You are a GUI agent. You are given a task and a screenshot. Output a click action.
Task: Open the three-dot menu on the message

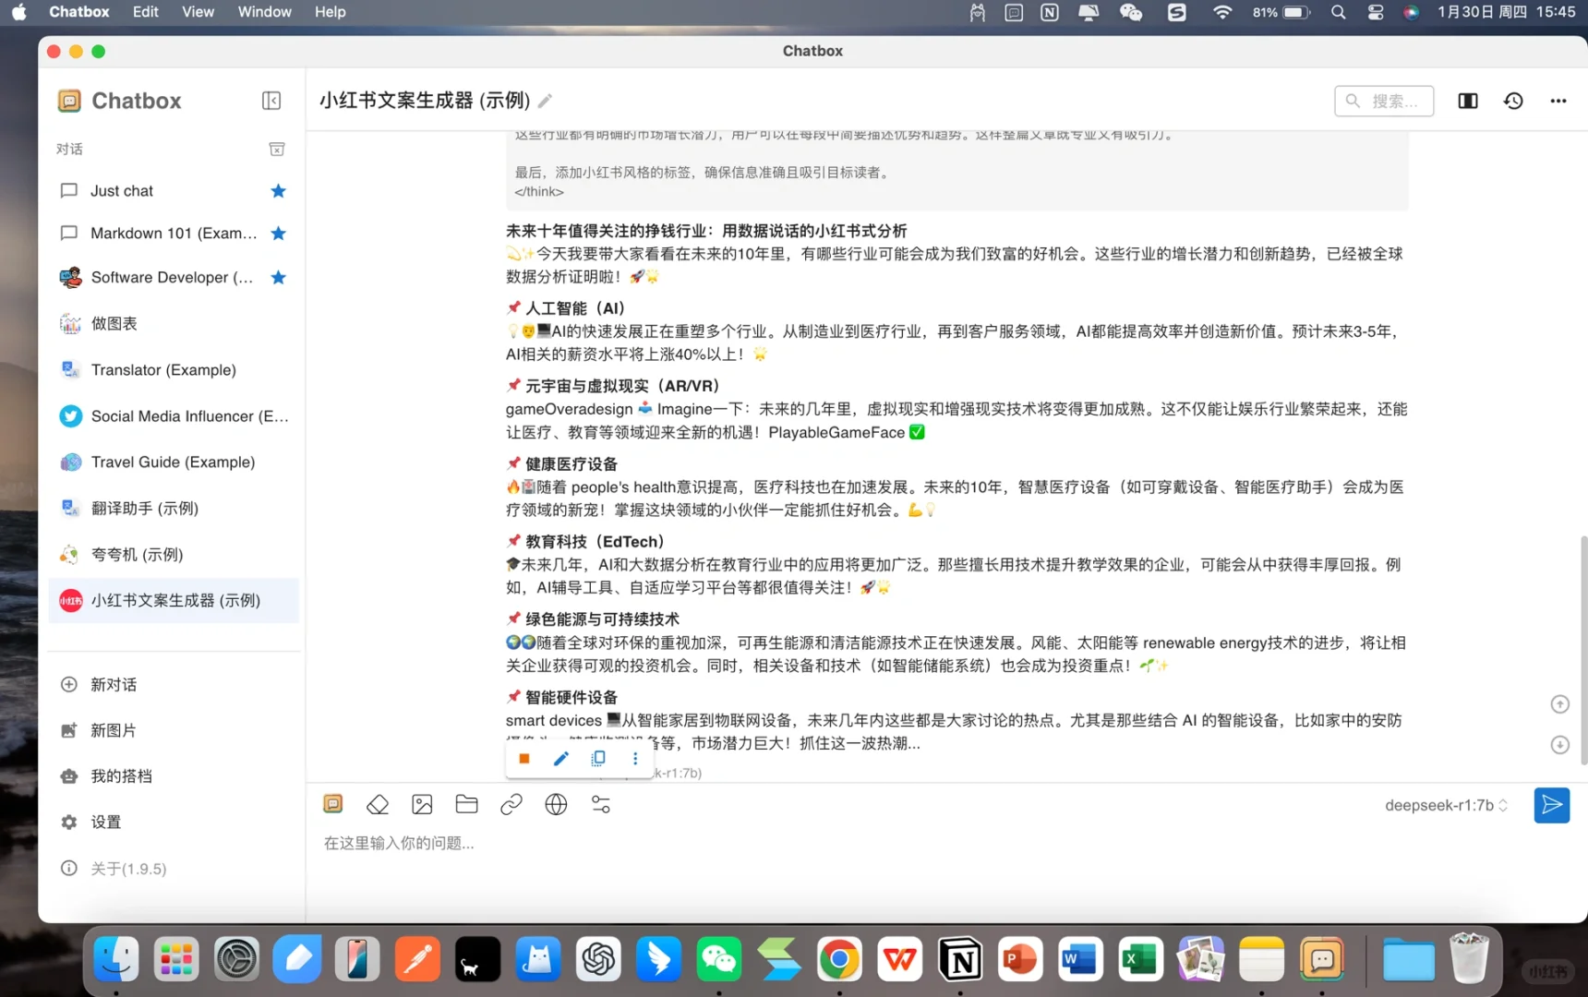[x=635, y=758]
